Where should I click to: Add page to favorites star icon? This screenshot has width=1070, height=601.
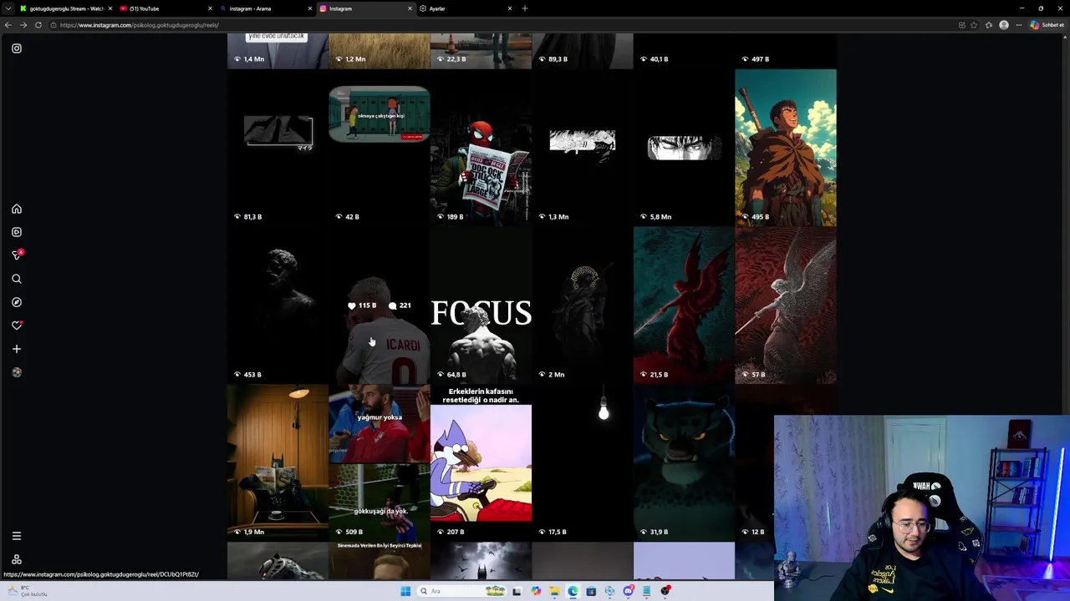(x=976, y=25)
